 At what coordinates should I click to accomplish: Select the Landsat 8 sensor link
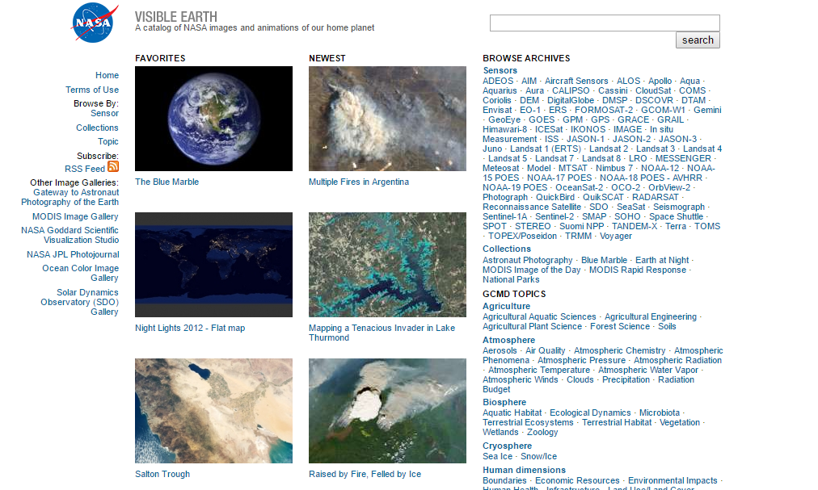click(x=601, y=158)
